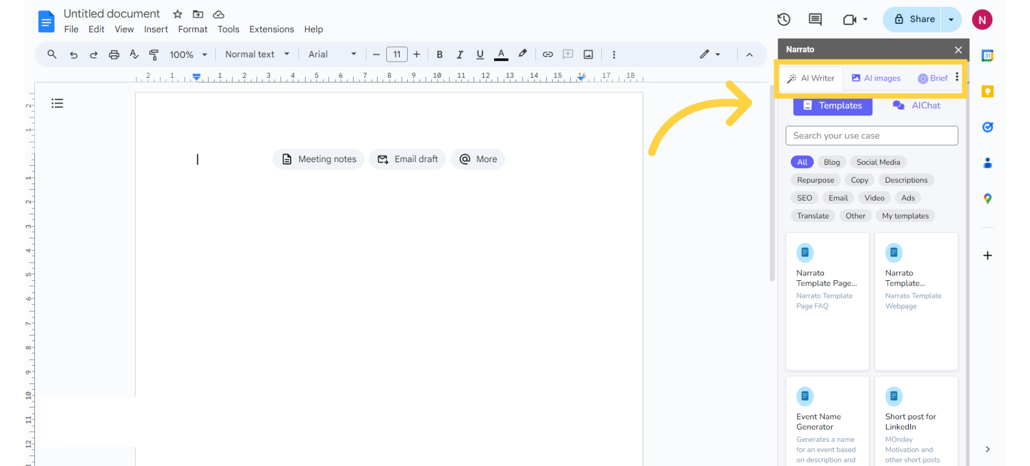Insert Email draft chip
Viewport: 1030px width, 466px height.
pyautogui.click(x=408, y=159)
